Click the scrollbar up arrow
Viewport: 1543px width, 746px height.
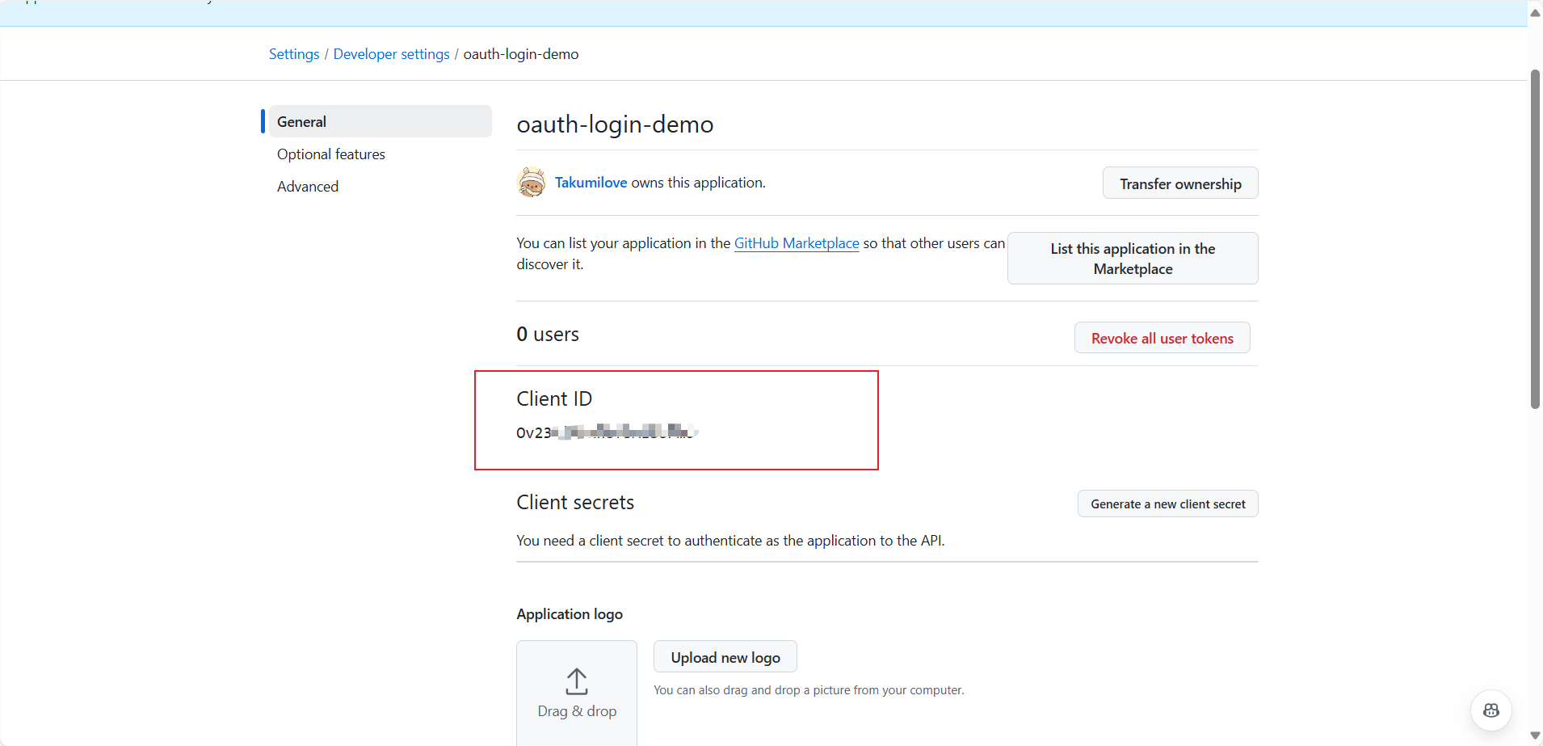click(x=1536, y=12)
